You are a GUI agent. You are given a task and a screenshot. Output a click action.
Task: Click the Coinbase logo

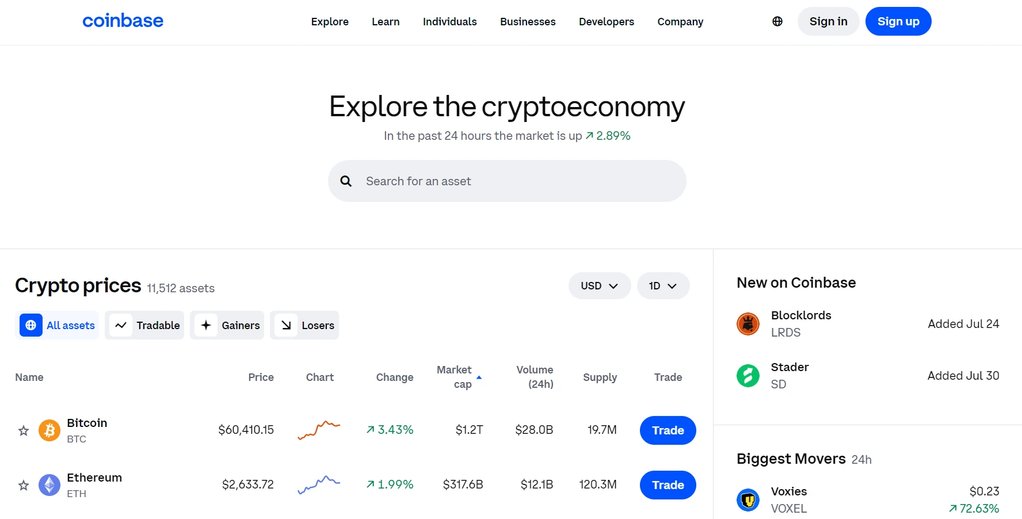123,21
